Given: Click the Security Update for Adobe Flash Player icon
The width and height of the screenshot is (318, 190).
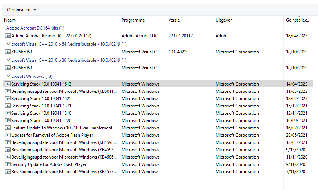Looking at the screenshot, I should pos(8,164).
